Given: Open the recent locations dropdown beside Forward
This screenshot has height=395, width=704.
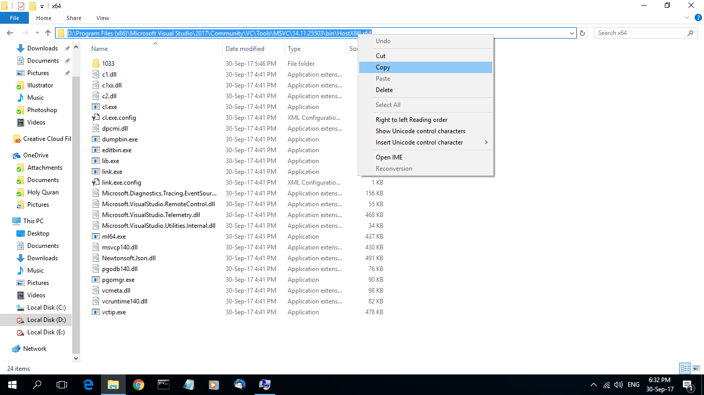Looking at the screenshot, I should [x=36, y=32].
